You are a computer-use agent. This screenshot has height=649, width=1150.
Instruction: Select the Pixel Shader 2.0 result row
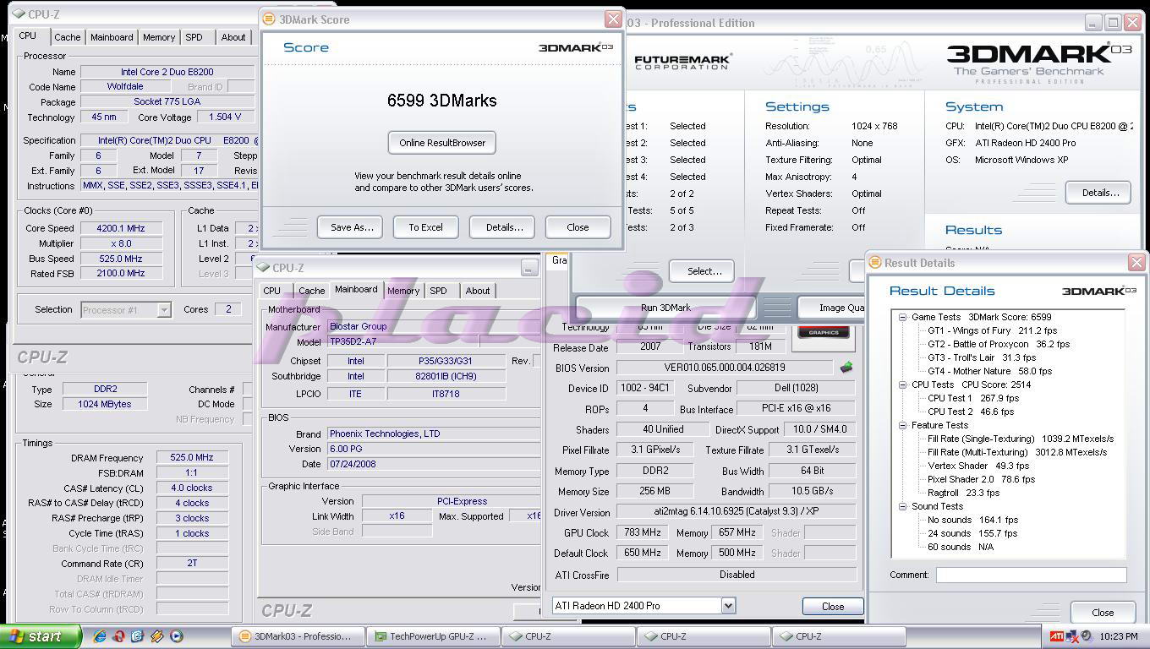coord(981,479)
